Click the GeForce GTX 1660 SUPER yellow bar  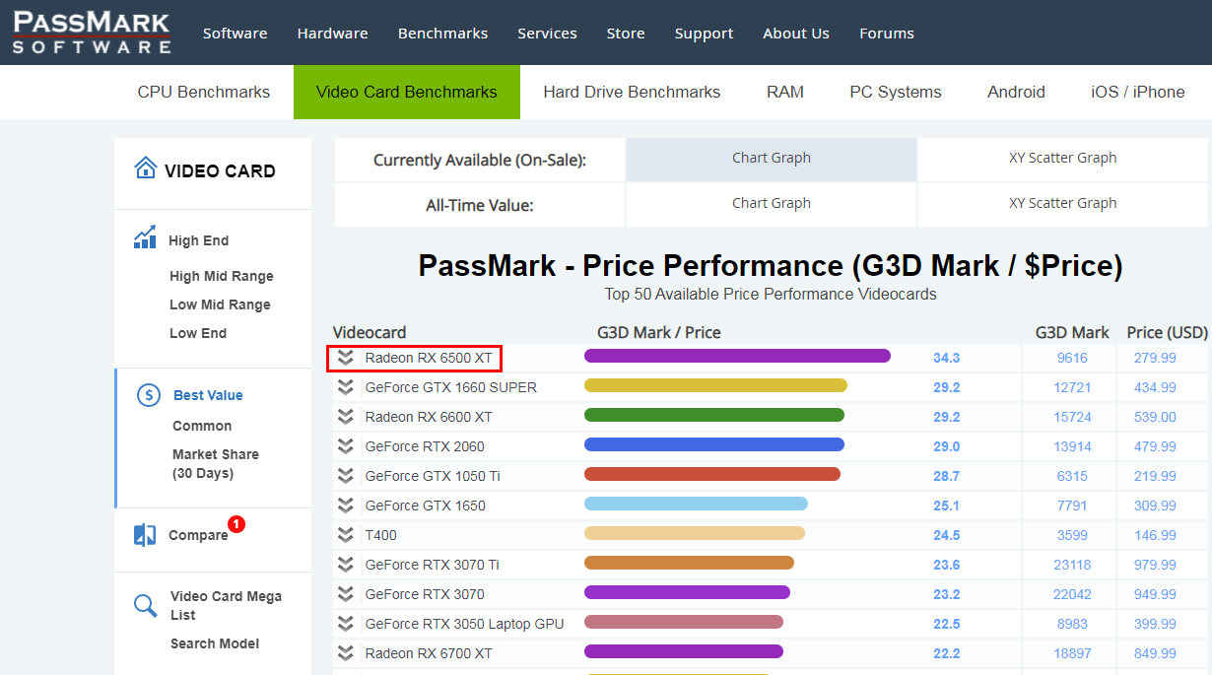[715, 385]
